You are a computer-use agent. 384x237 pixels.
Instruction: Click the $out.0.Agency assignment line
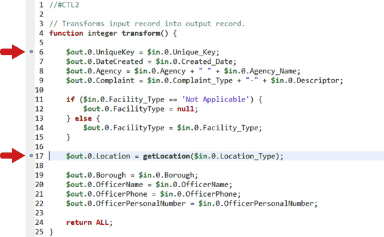183,71
